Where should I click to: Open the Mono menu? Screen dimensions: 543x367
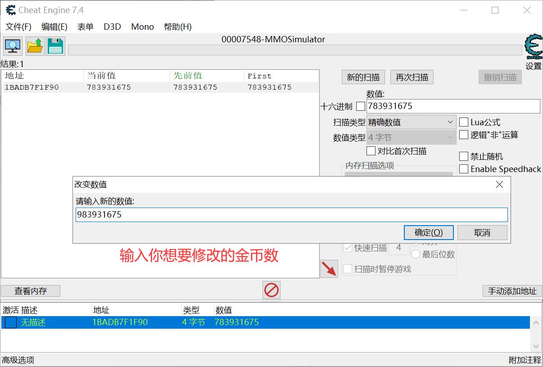tap(143, 27)
